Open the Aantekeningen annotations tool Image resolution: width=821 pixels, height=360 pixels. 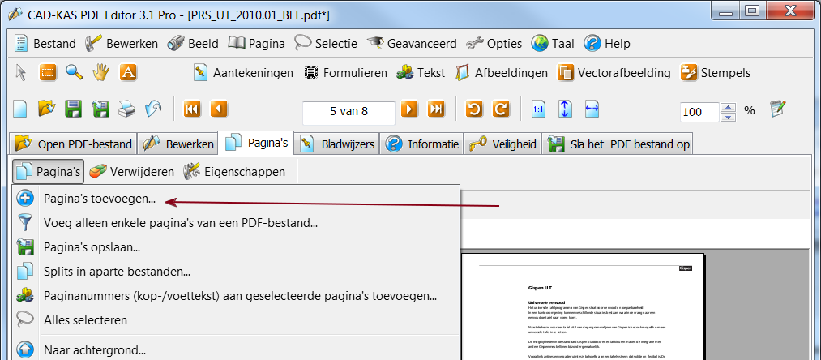pyautogui.click(x=243, y=73)
